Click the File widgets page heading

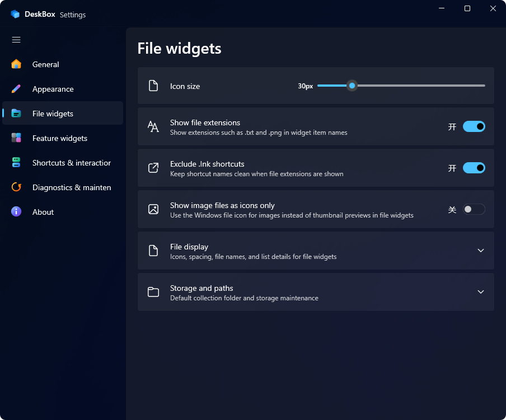(x=179, y=49)
